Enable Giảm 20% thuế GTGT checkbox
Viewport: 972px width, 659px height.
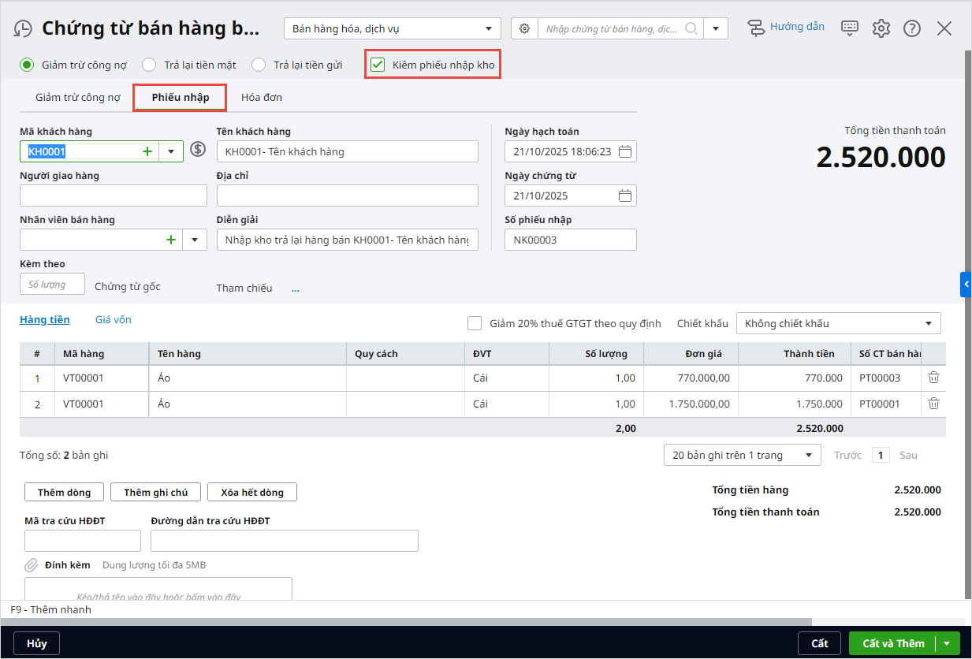475,323
